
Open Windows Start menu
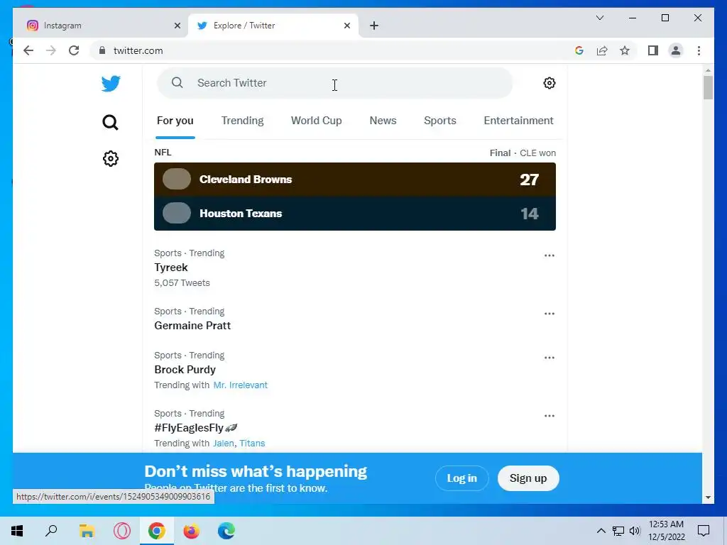coord(17,531)
